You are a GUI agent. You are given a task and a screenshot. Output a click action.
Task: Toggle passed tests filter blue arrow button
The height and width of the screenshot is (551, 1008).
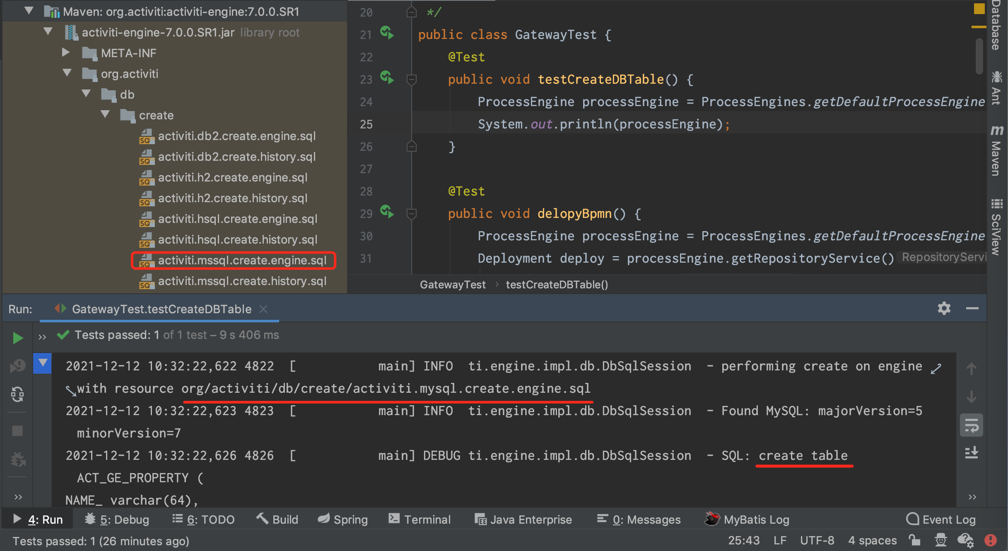(x=42, y=364)
